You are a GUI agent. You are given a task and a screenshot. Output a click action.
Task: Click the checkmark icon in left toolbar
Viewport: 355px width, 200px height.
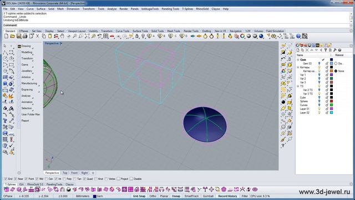11,146
